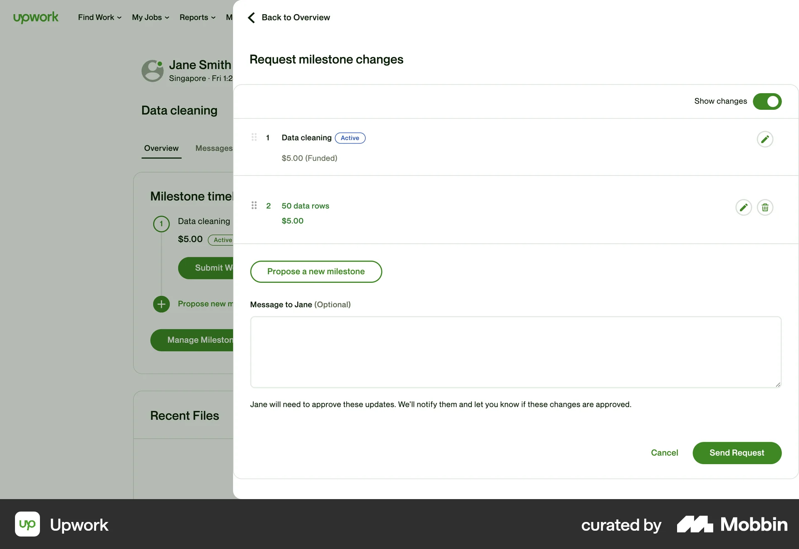Disable the Show changes toggle
The image size is (799, 549).
(767, 101)
